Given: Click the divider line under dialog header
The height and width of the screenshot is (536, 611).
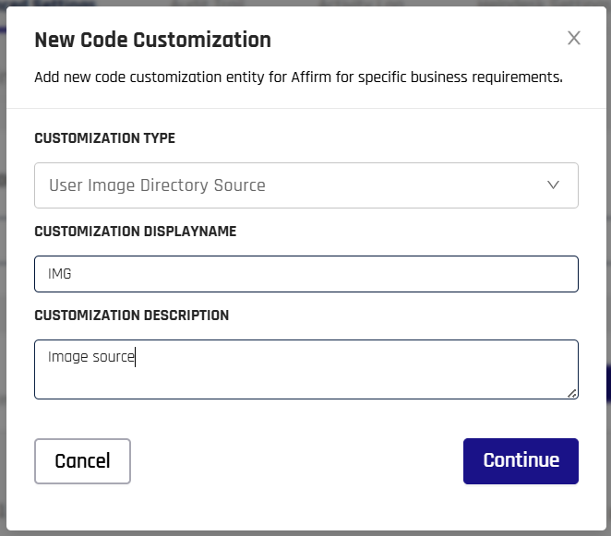Looking at the screenshot, I should pyautogui.click(x=305, y=108).
